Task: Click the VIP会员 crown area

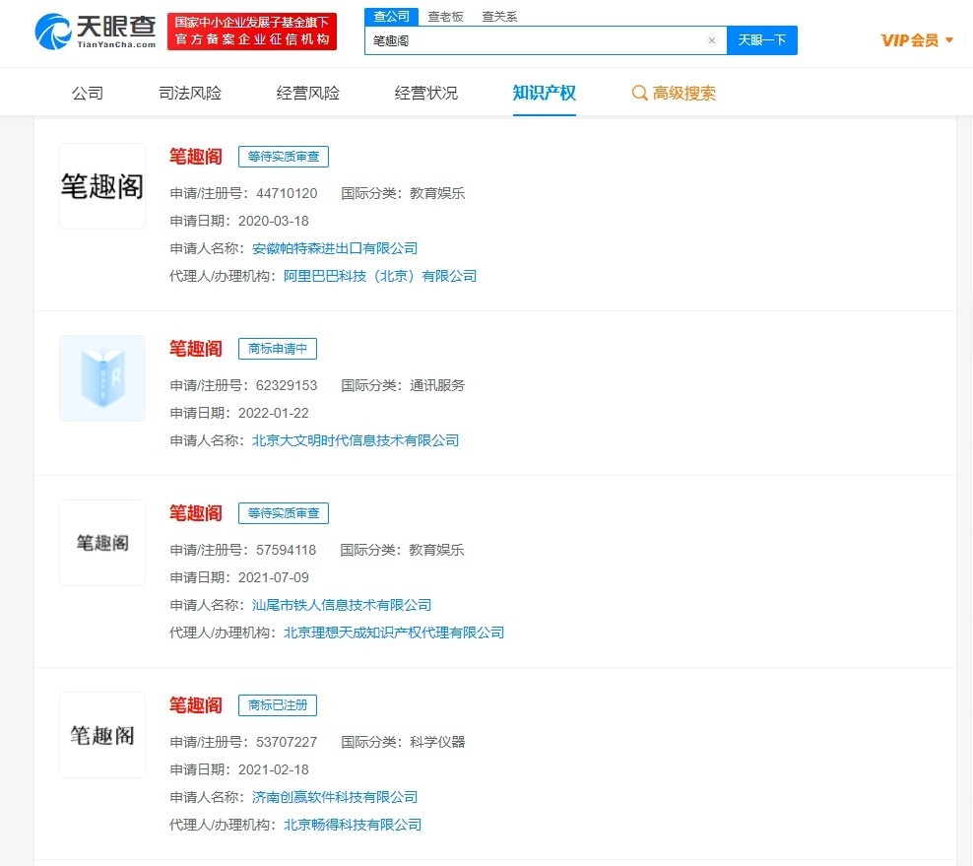Action: click(912, 39)
